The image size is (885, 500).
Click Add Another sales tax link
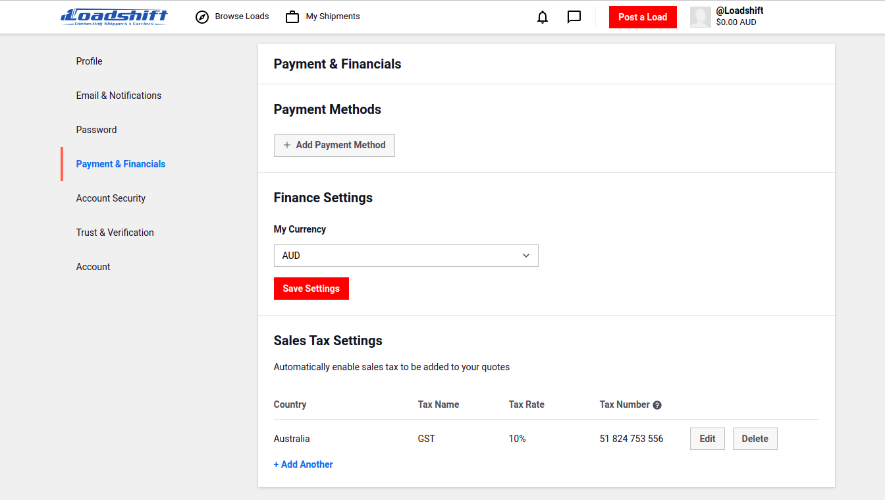coord(303,464)
